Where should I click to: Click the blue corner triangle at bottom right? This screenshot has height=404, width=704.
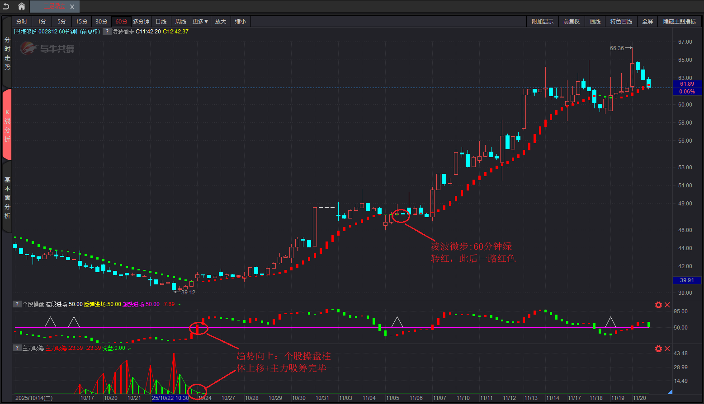click(670, 391)
